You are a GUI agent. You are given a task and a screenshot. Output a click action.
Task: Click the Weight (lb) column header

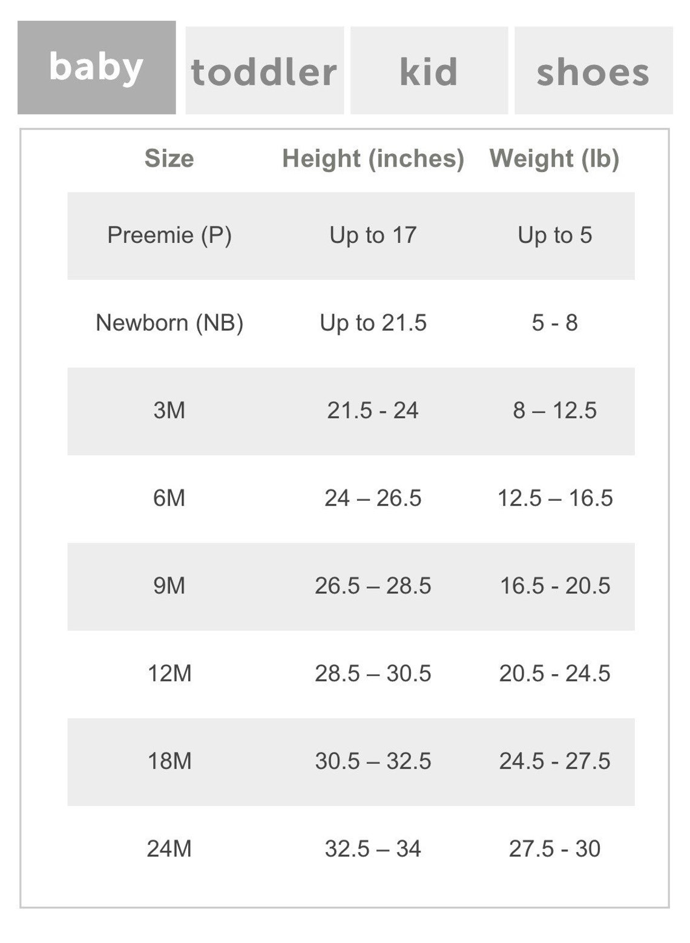tap(554, 159)
